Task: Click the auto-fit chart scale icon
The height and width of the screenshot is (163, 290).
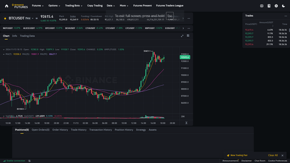Action: (x=186, y=123)
